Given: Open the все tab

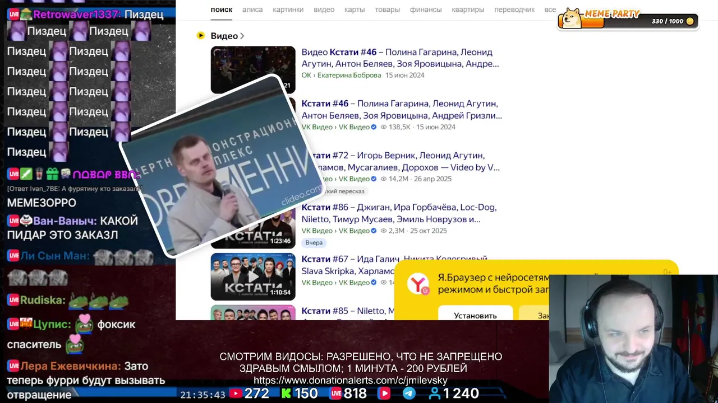Looking at the screenshot, I should coord(550,10).
